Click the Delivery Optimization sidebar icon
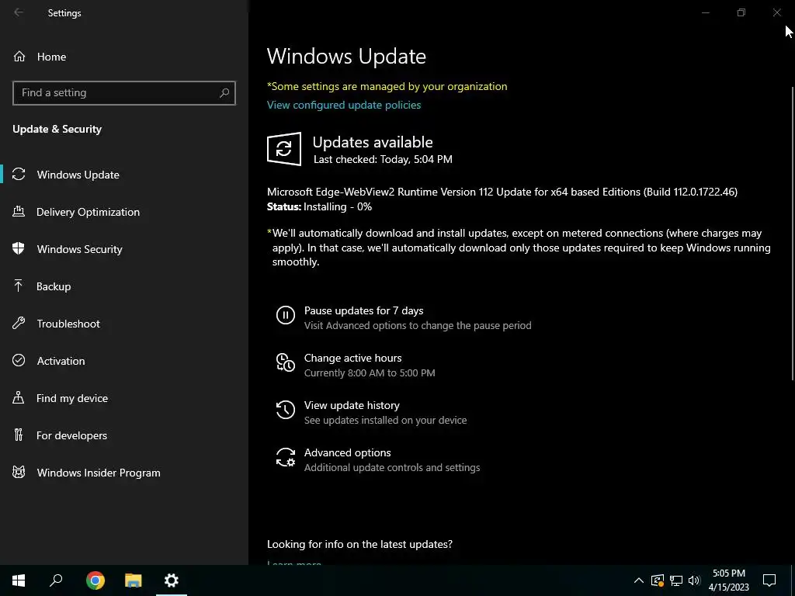 pyautogui.click(x=19, y=212)
